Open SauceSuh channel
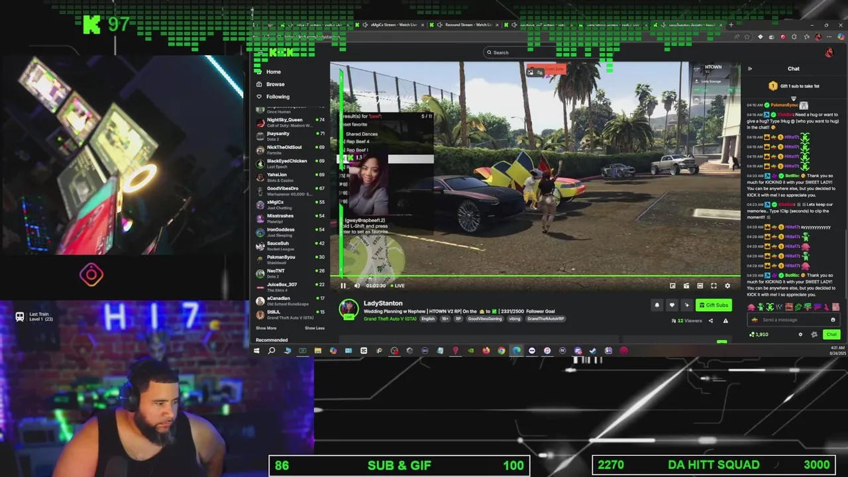The width and height of the screenshot is (848, 477). click(290, 246)
